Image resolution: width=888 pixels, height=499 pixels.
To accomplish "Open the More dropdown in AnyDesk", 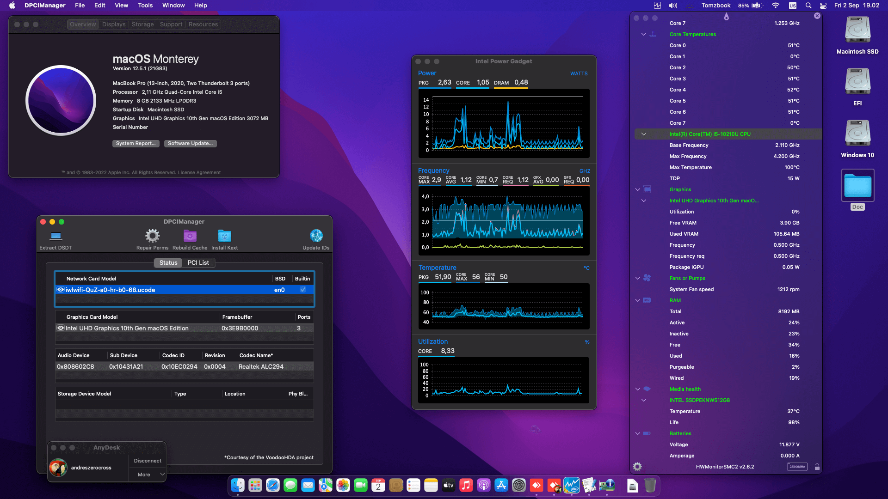I will pos(148,475).
